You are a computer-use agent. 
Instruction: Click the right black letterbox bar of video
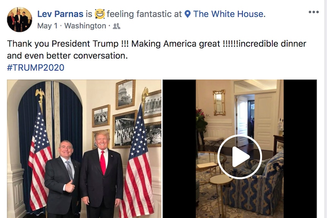tap(300, 149)
